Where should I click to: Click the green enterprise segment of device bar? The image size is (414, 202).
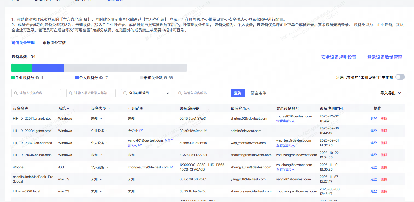[22, 68]
